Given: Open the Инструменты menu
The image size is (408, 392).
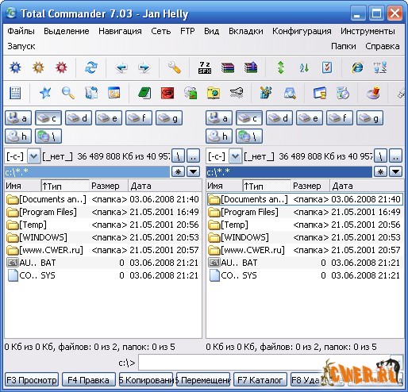Looking at the screenshot, I should tap(368, 31).
